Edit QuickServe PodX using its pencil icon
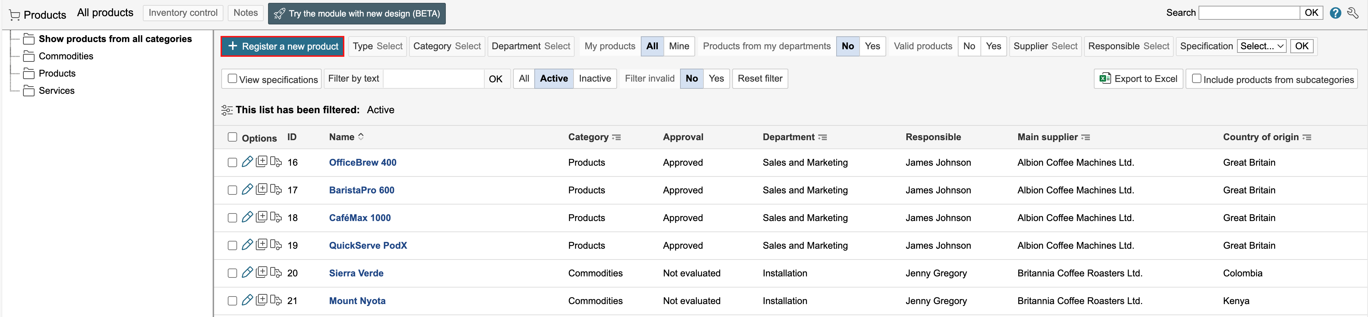The width and height of the screenshot is (1368, 317). tap(247, 244)
